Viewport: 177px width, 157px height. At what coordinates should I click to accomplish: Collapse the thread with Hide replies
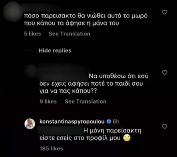click(55, 51)
